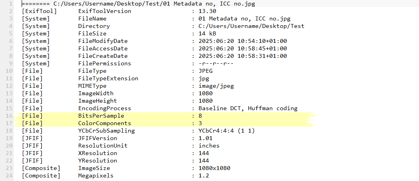Screen dimensions: 419x181
Task: Select the ExifToolVersion value 13.30
Action: (x=208, y=11)
